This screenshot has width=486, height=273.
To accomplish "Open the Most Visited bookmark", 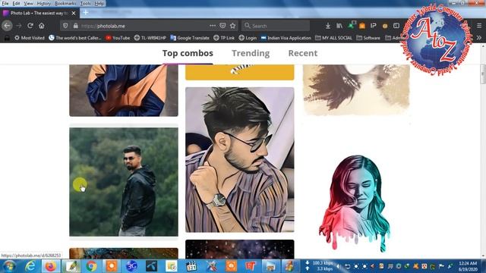I will point(30,38).
